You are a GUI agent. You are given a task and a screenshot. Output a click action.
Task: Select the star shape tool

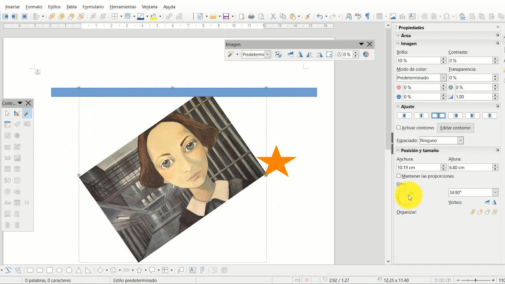[139, 270]
